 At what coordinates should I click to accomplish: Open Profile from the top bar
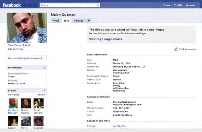(x=178, y=5)
